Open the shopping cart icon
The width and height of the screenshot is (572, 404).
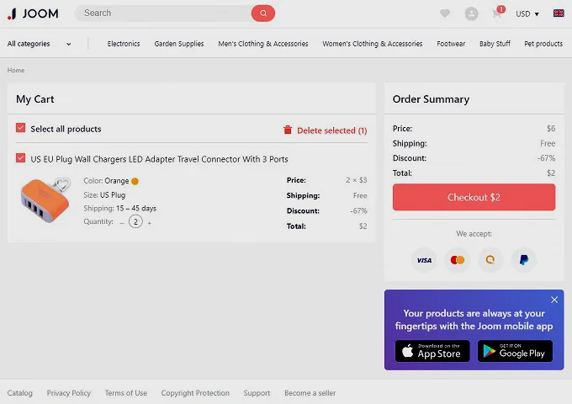(x=497, y=13)
